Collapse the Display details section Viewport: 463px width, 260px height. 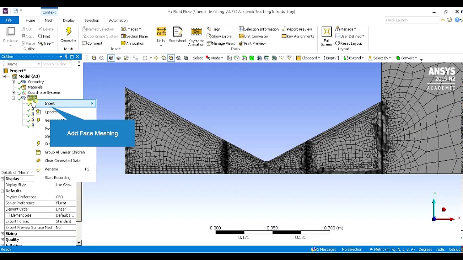(x=2, y=179)
